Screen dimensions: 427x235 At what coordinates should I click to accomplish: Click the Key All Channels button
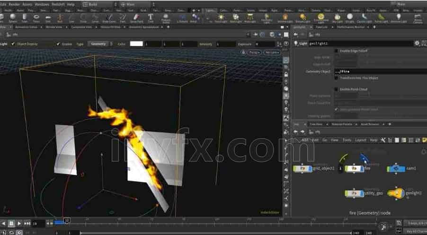(416, 232)
